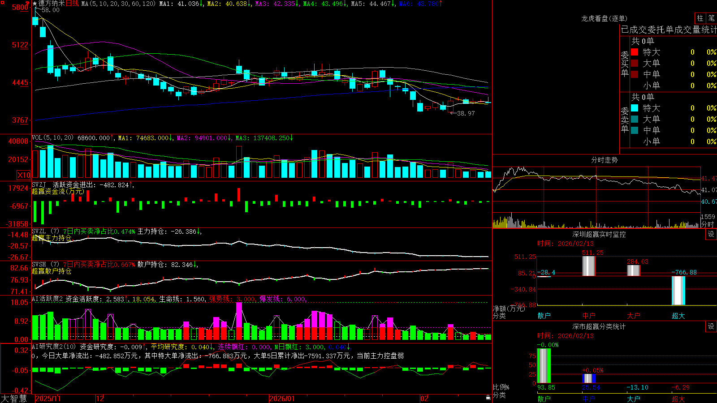This screenshot has width=717, height=403.
Task: Click the 超赢散户持仓 label
Action: coord(52,271)
